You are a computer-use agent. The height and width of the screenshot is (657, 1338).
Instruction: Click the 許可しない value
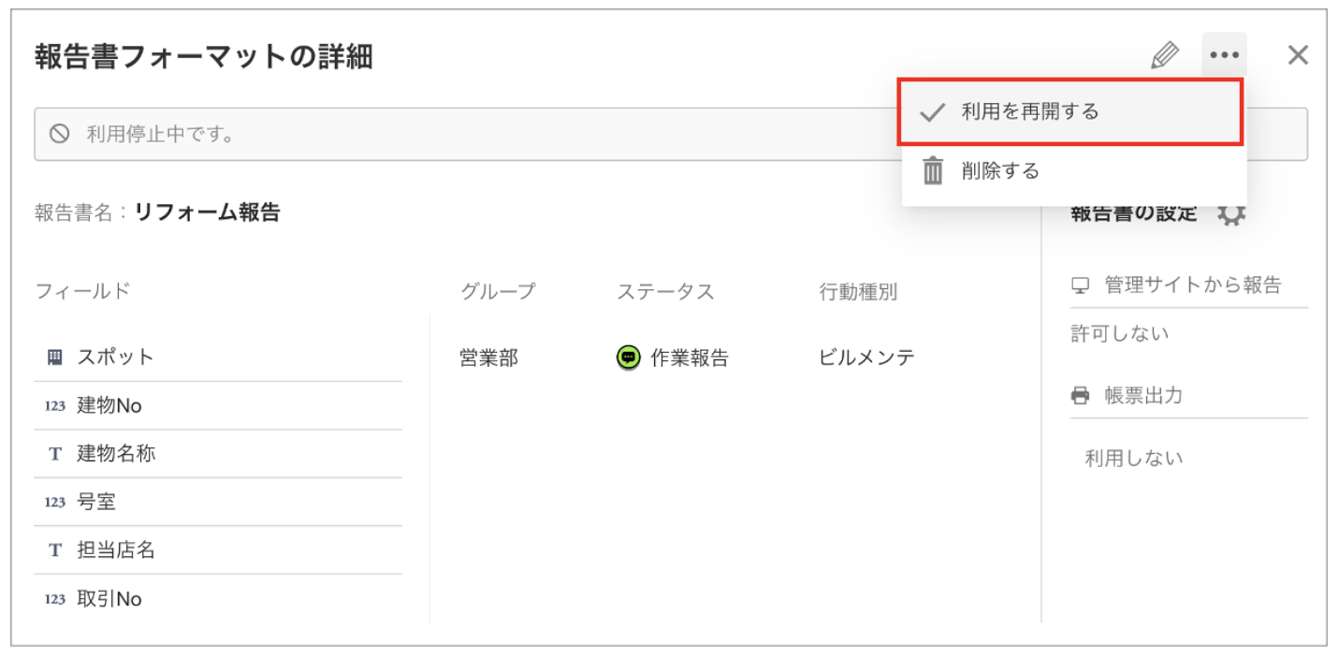[x=1120, y=333]
